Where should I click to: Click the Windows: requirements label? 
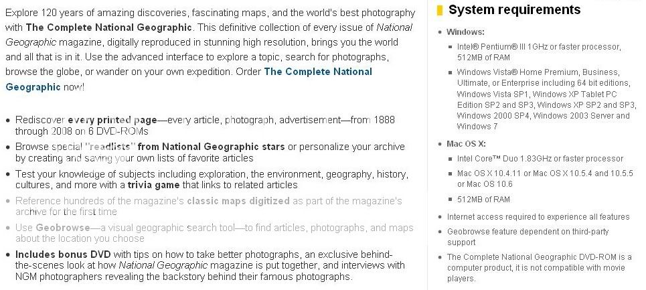(x=465, y=31)
